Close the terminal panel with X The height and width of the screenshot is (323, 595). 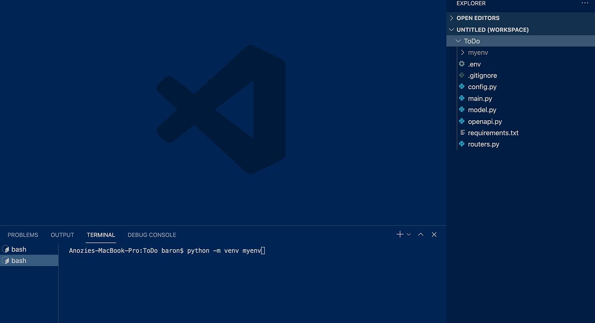pyautogui.click(x=434, y=235)
